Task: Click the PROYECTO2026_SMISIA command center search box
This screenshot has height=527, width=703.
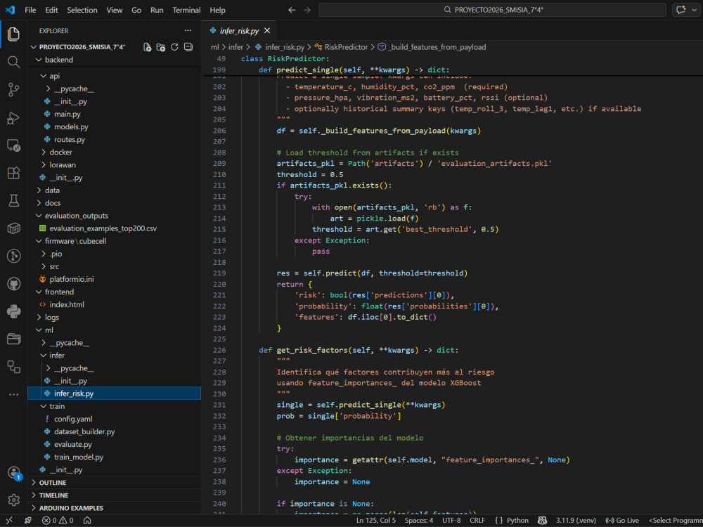Action: click(492, 10)
